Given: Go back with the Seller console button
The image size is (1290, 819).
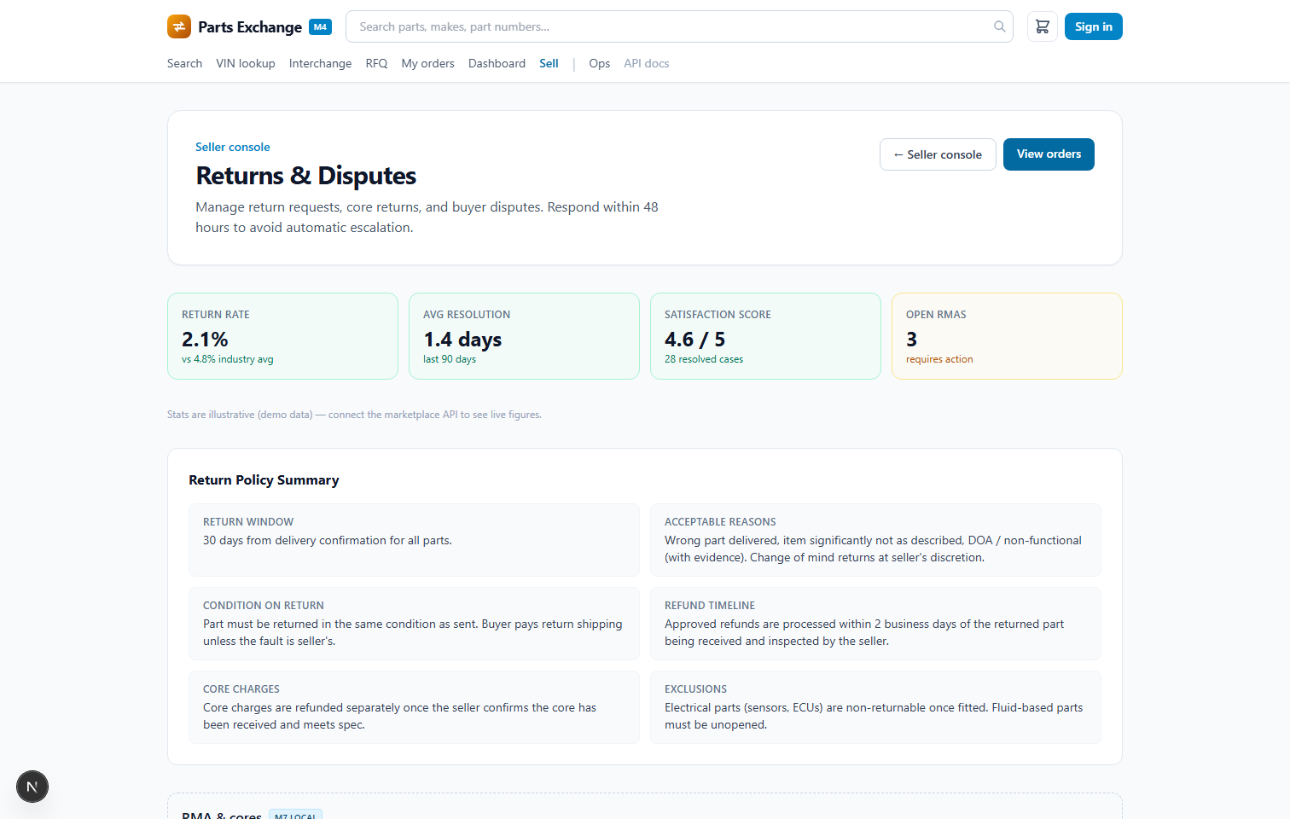Looking at the screenshot, I should pos(938,154).
